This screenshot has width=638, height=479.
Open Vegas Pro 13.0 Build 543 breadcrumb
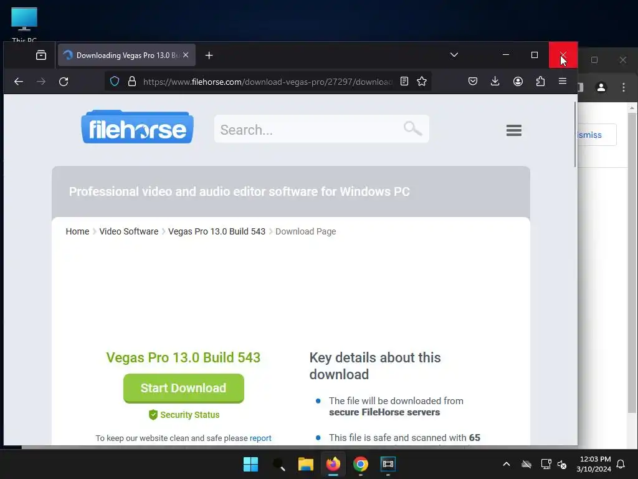217,231
